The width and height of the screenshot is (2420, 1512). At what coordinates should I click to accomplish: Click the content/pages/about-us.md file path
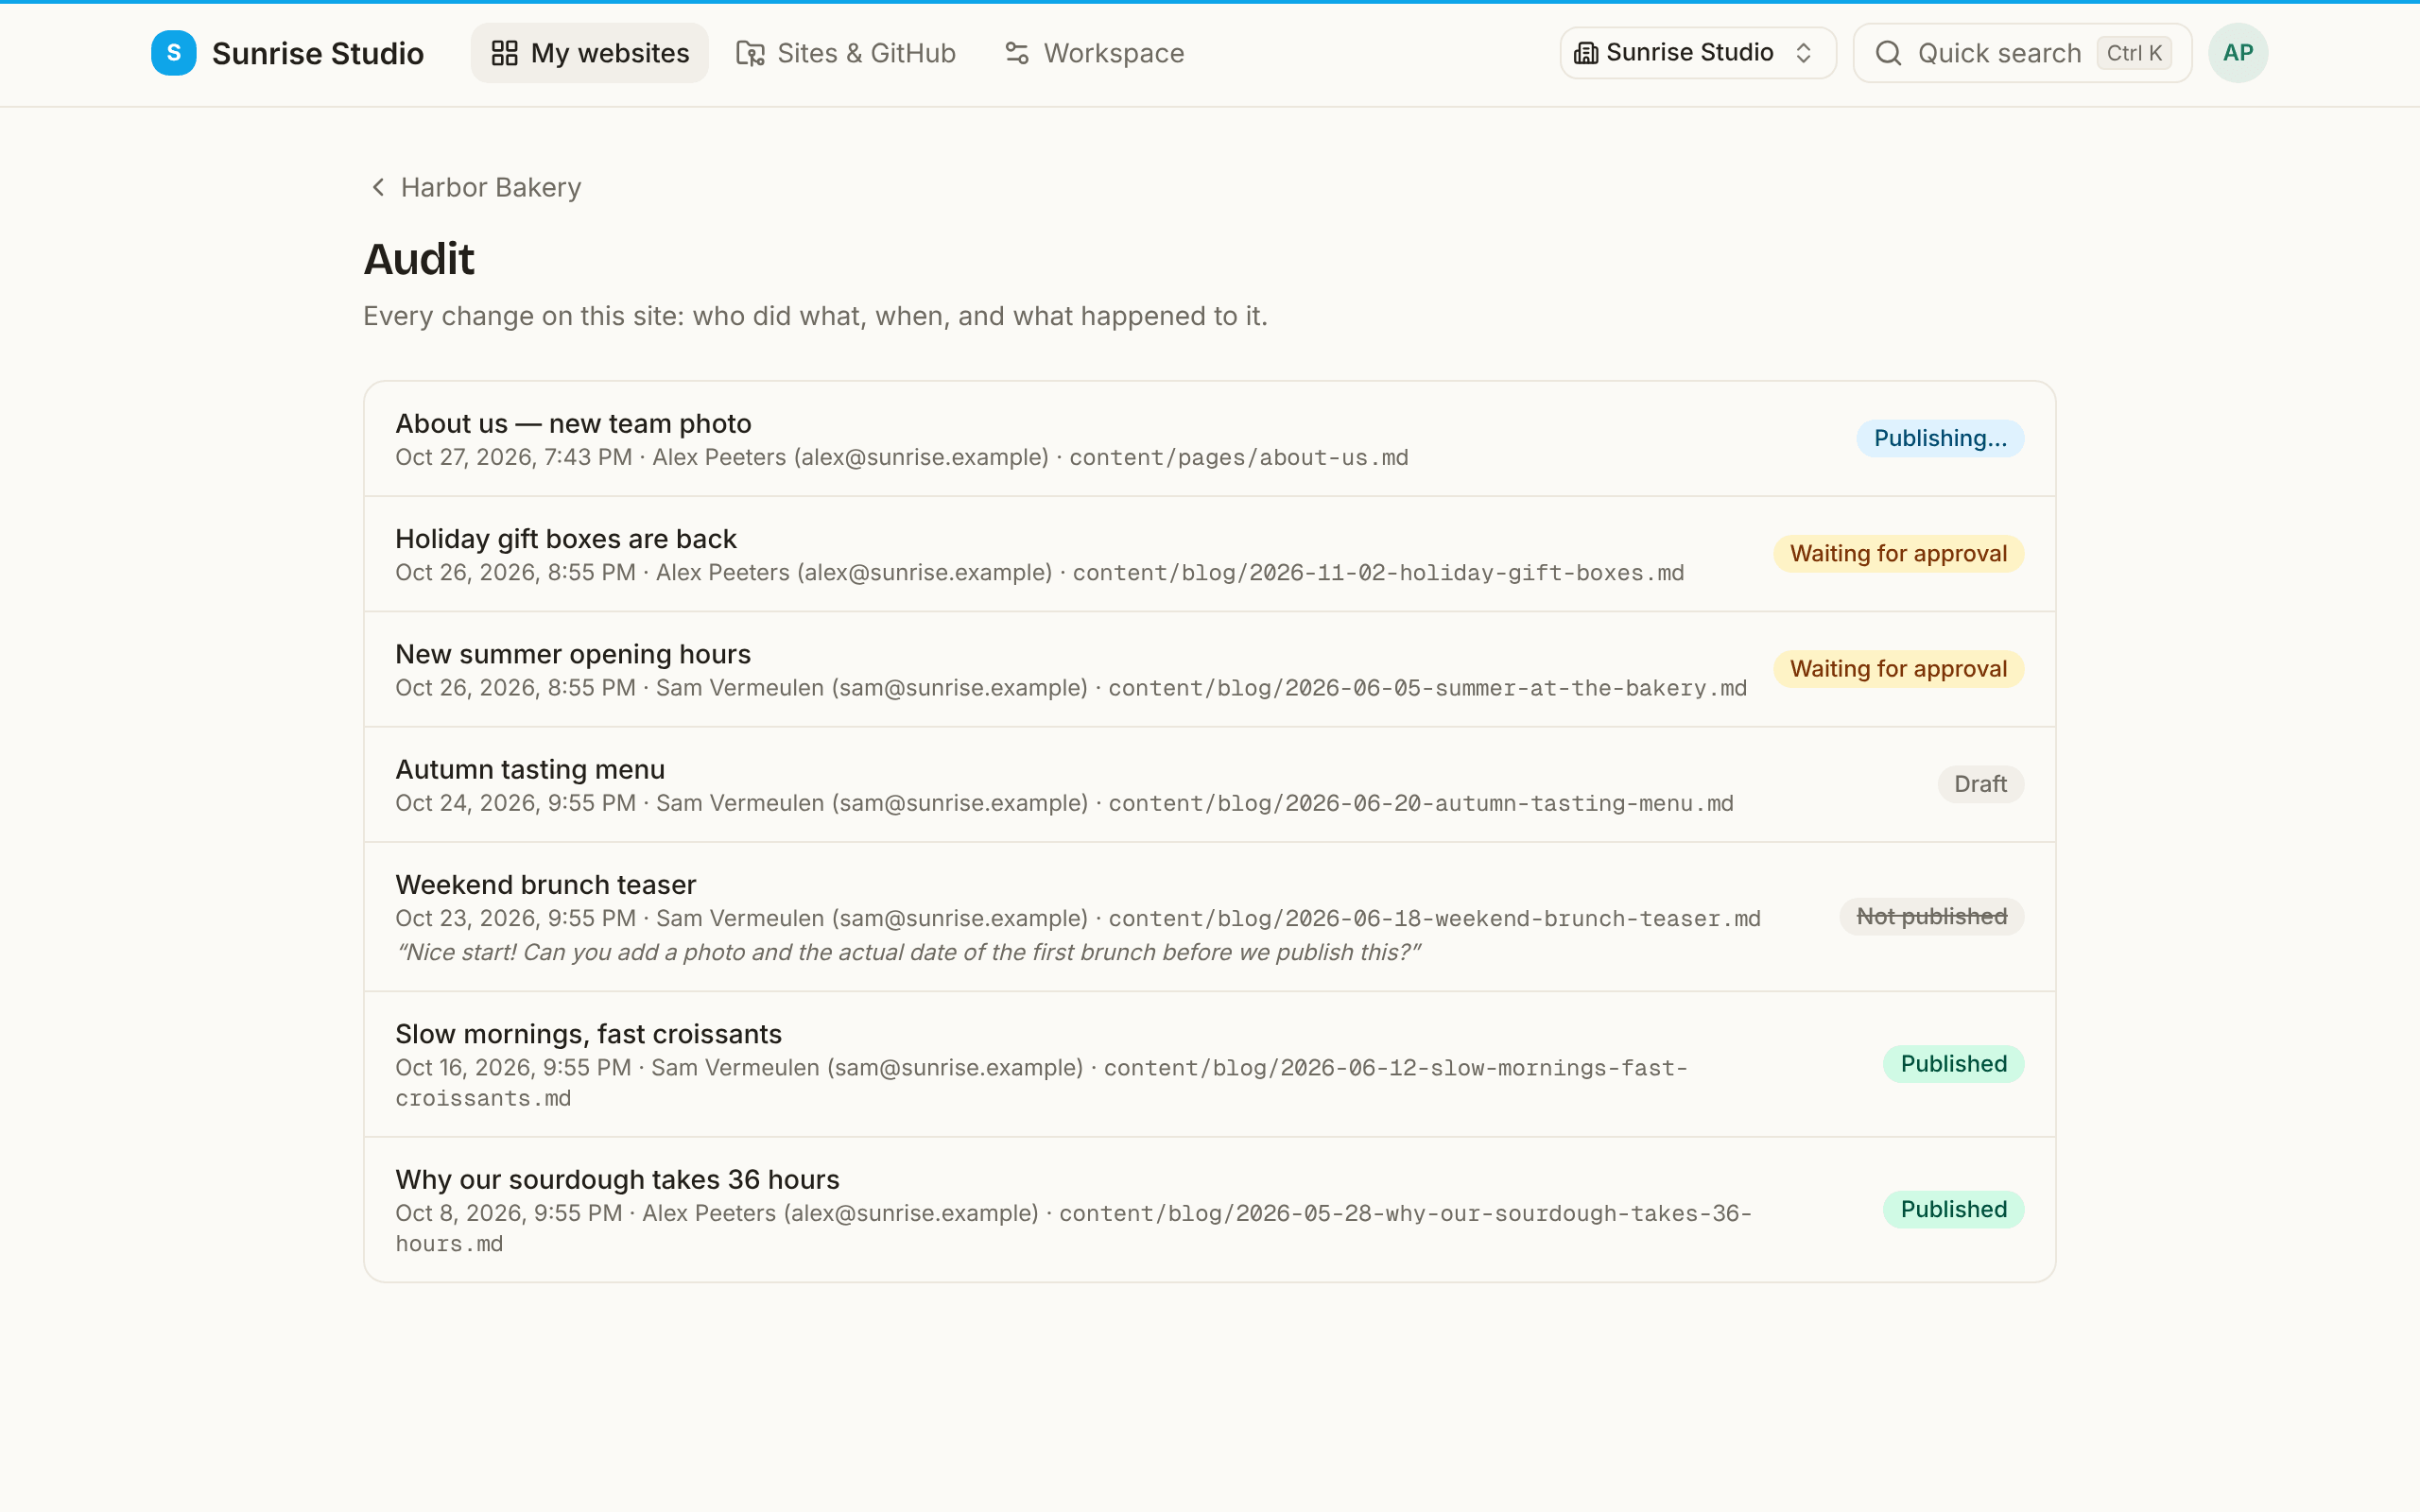click(x=1238, y=458)
